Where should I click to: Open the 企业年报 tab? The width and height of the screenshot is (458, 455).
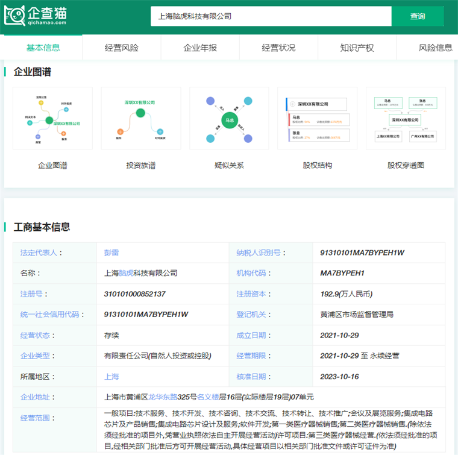(200, 48)
